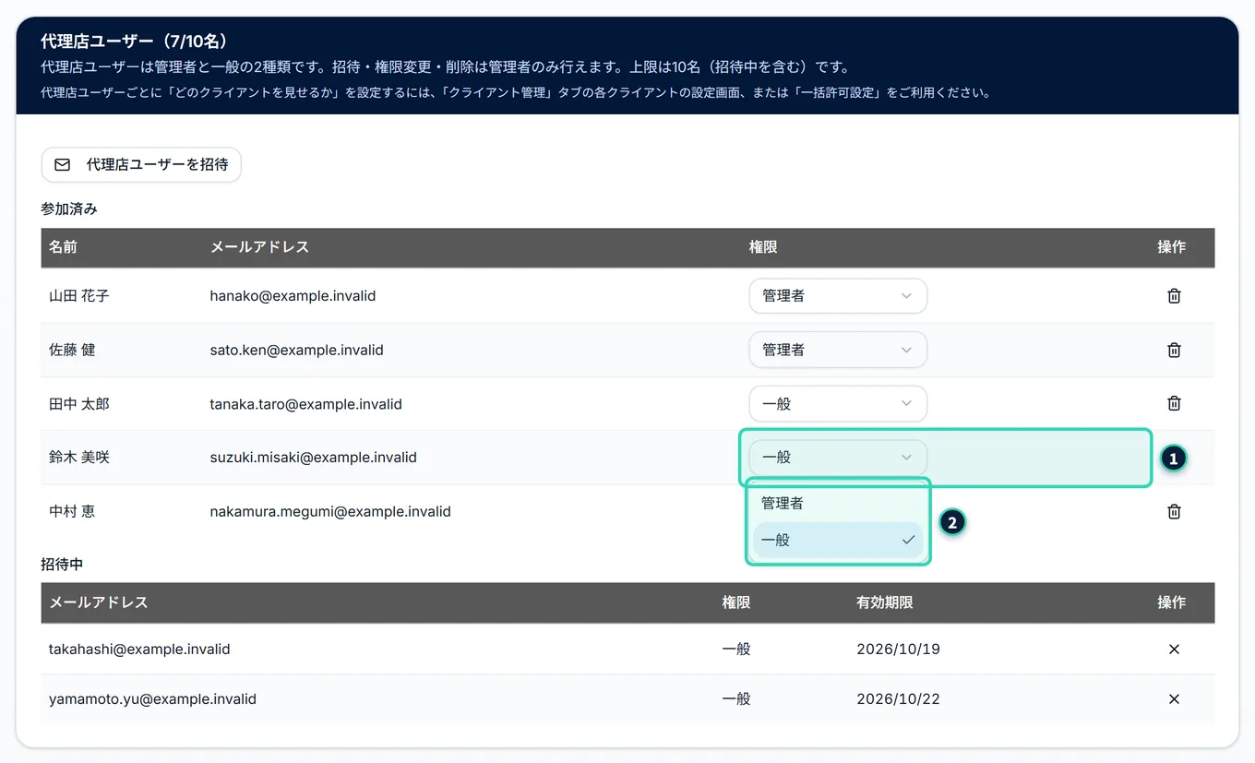Click name 山田 花子
The image size is (1255, 763).
pyautogui.click(x=79, y=296)
